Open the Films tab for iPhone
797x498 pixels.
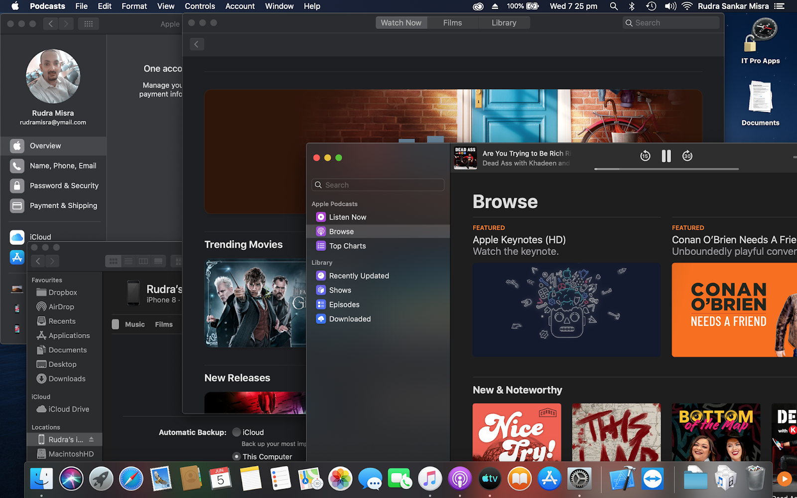click(x=164, y=324)
